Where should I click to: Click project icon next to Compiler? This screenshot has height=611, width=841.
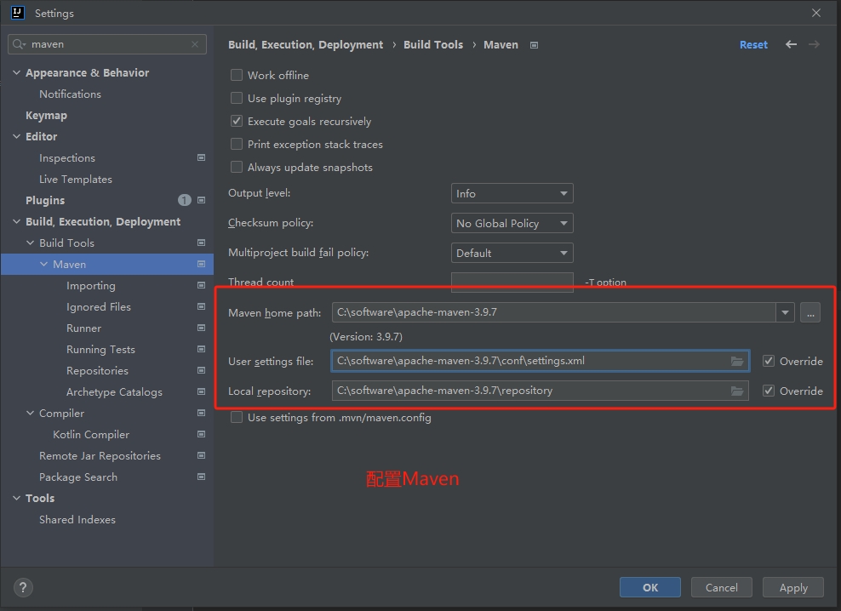(201, 413)
